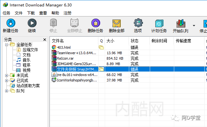Screen dimensions: 207x127
Task: Select the 403.html download row
Action: pos(128,47)
